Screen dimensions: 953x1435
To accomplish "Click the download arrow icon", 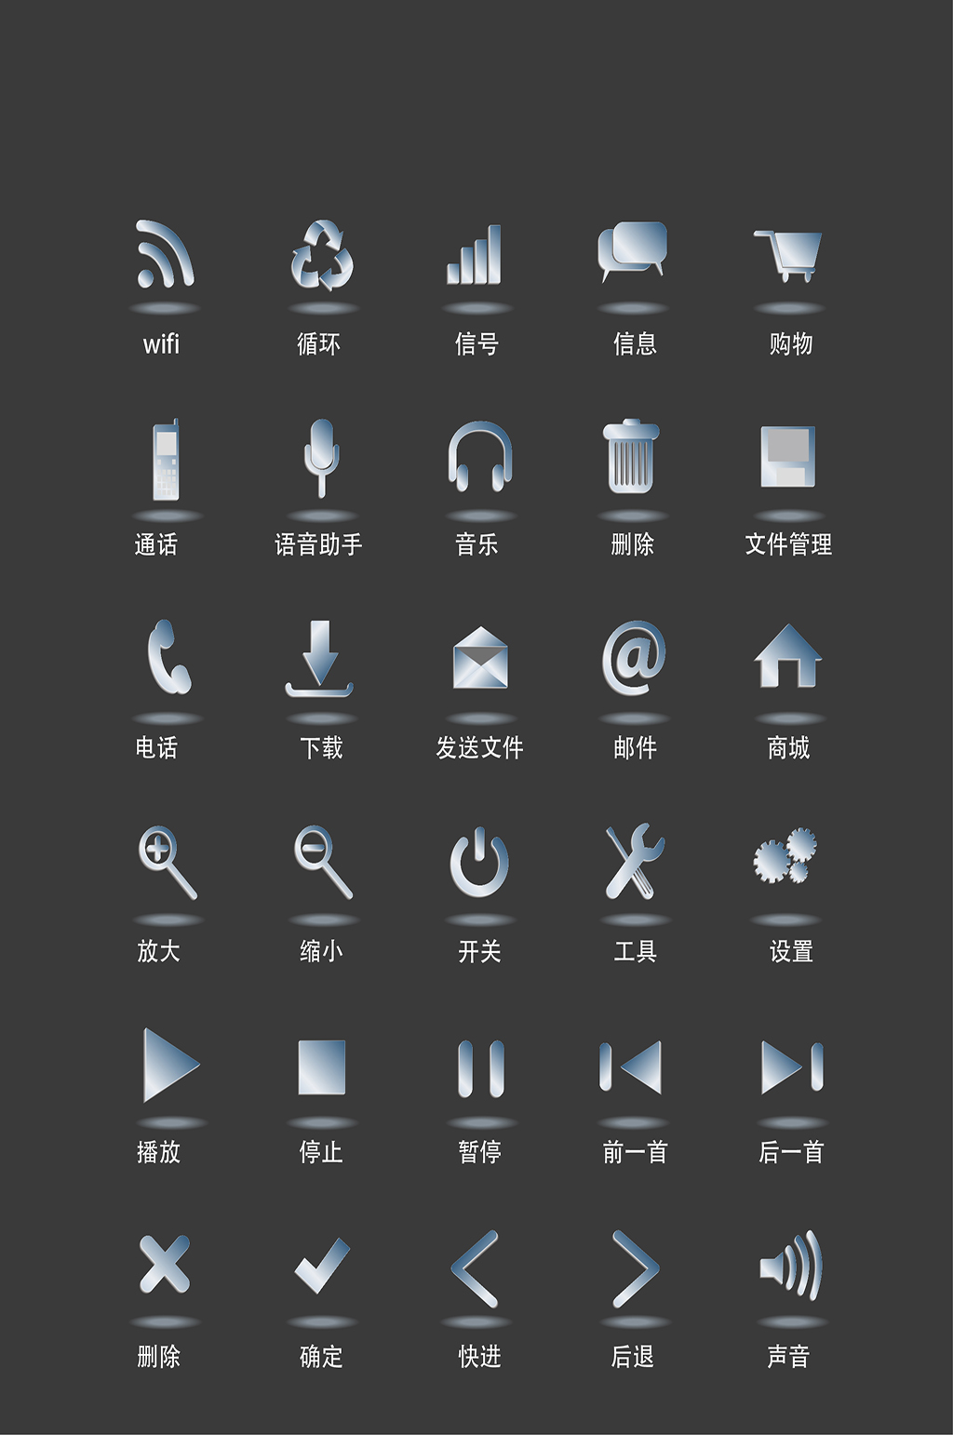I will click(319, 659).
